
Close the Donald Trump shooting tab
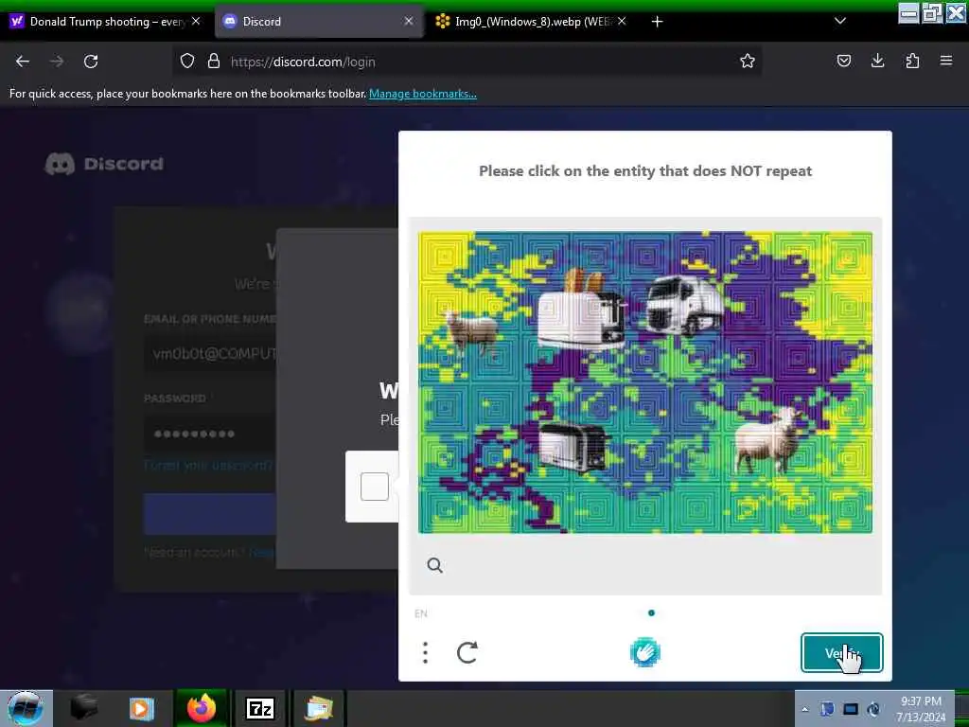(196, 21)
